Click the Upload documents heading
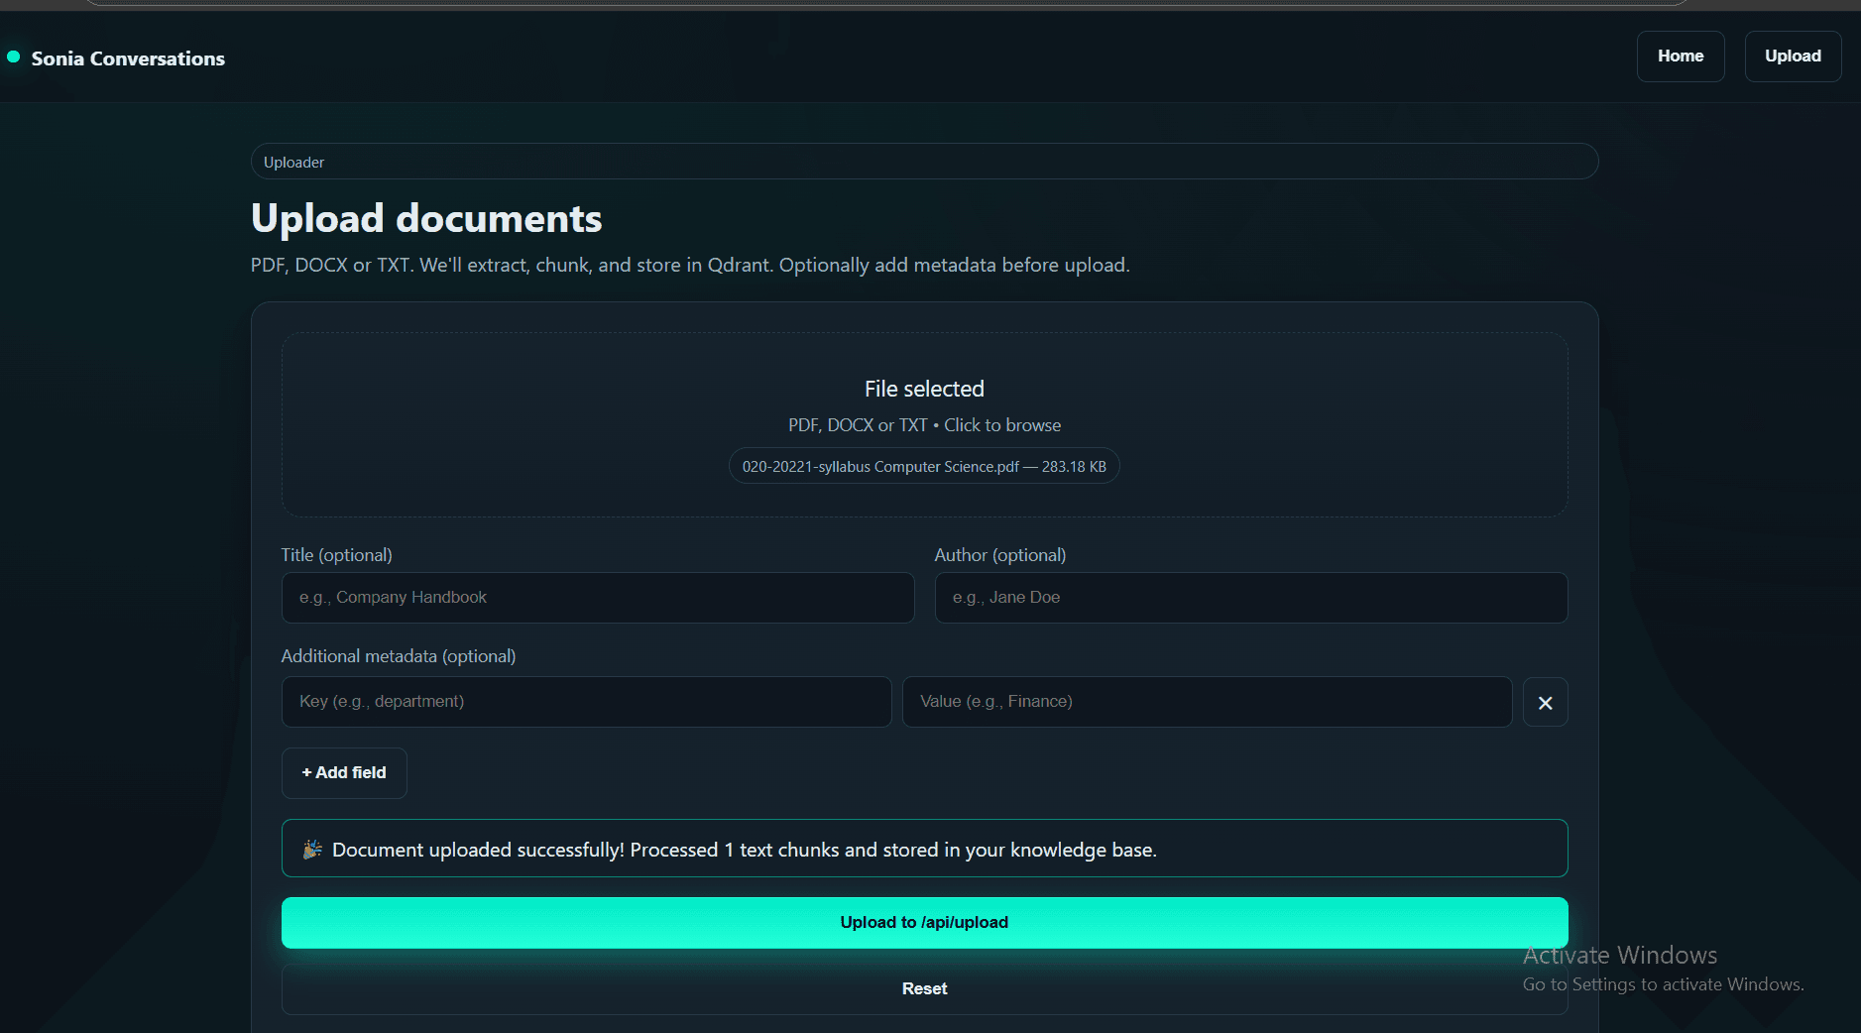 [x=426, y=218]
